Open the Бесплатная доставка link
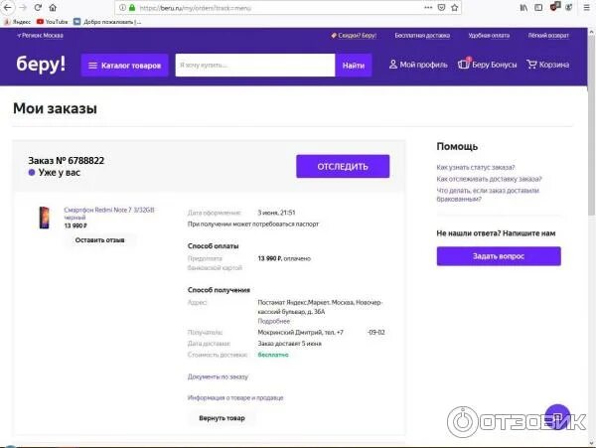This screenshot has height=448, width=596. [x=422, y=36]
